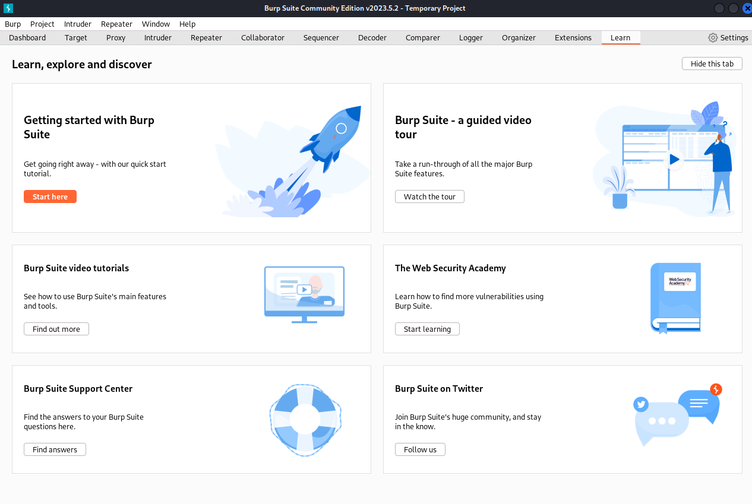Viewport: 752px width, 504px height.
Task: Switch to the Decoder tab
Action: [372, 37]
